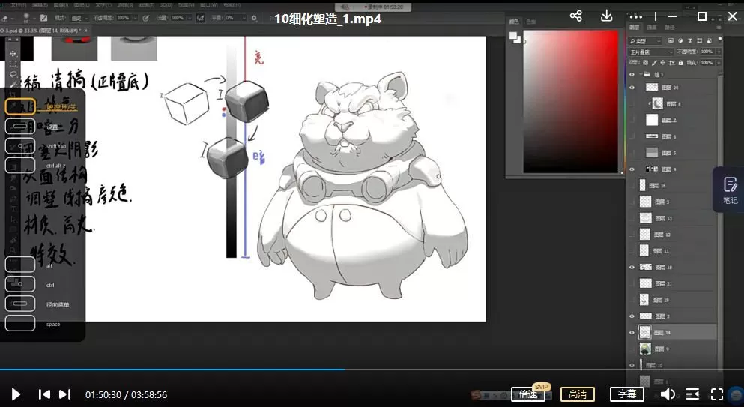Viewport: 744px width, 407px height.
Task: Toggle visibility eye of layer 图层 18
Action: click(x=632, y=267)
